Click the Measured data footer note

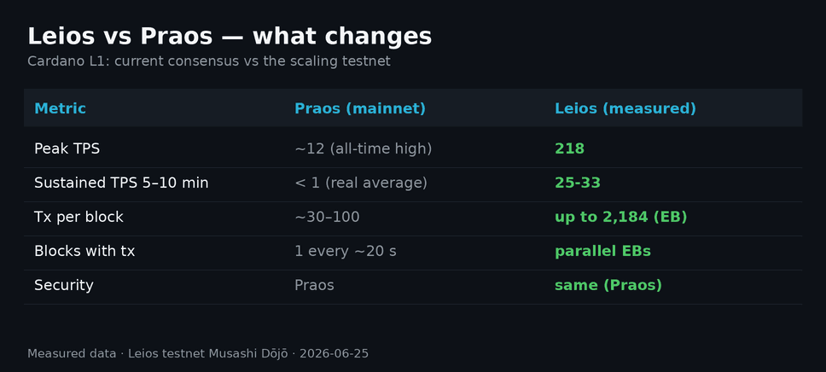pos(198,353)
